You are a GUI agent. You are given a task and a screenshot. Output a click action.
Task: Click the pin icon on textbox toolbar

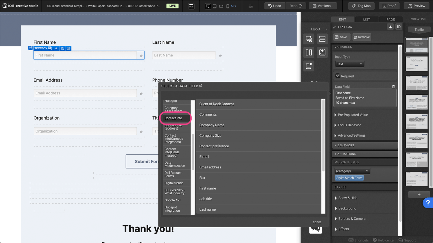[x=56, y=48]
